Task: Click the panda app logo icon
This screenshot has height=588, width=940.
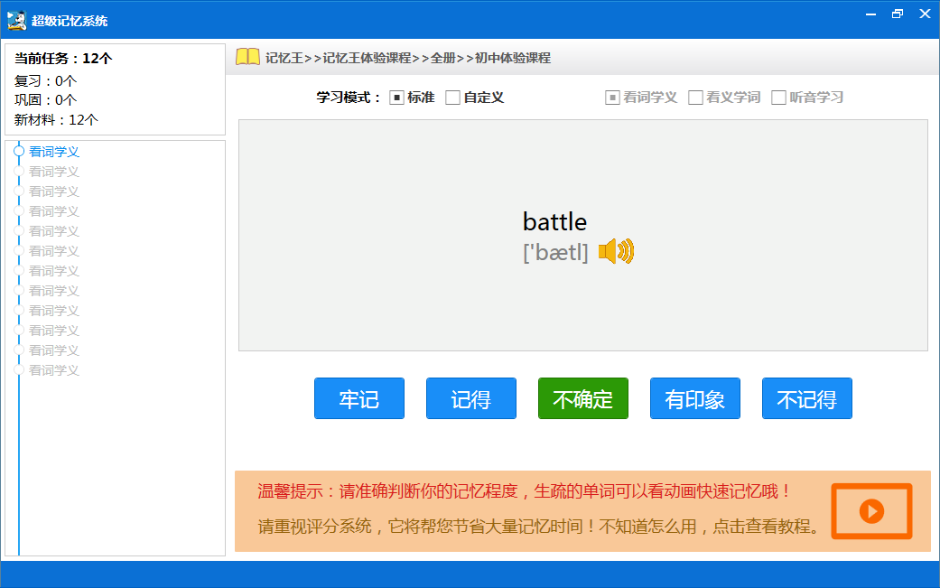Action: pos(16,19)
